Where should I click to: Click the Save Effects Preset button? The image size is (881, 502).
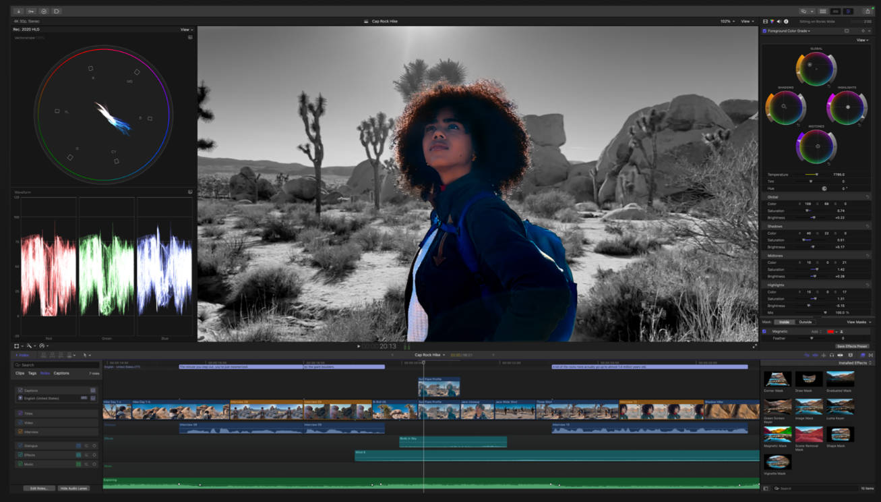click(852, 346)
